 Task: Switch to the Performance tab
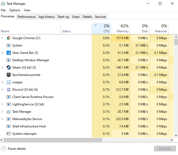click(27, 17)
